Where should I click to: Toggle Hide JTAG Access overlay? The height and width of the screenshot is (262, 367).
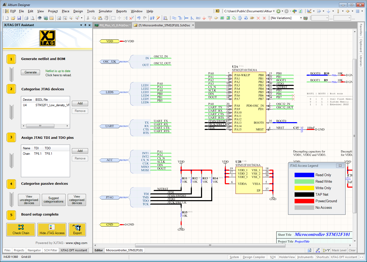click(x=52, y=230)
